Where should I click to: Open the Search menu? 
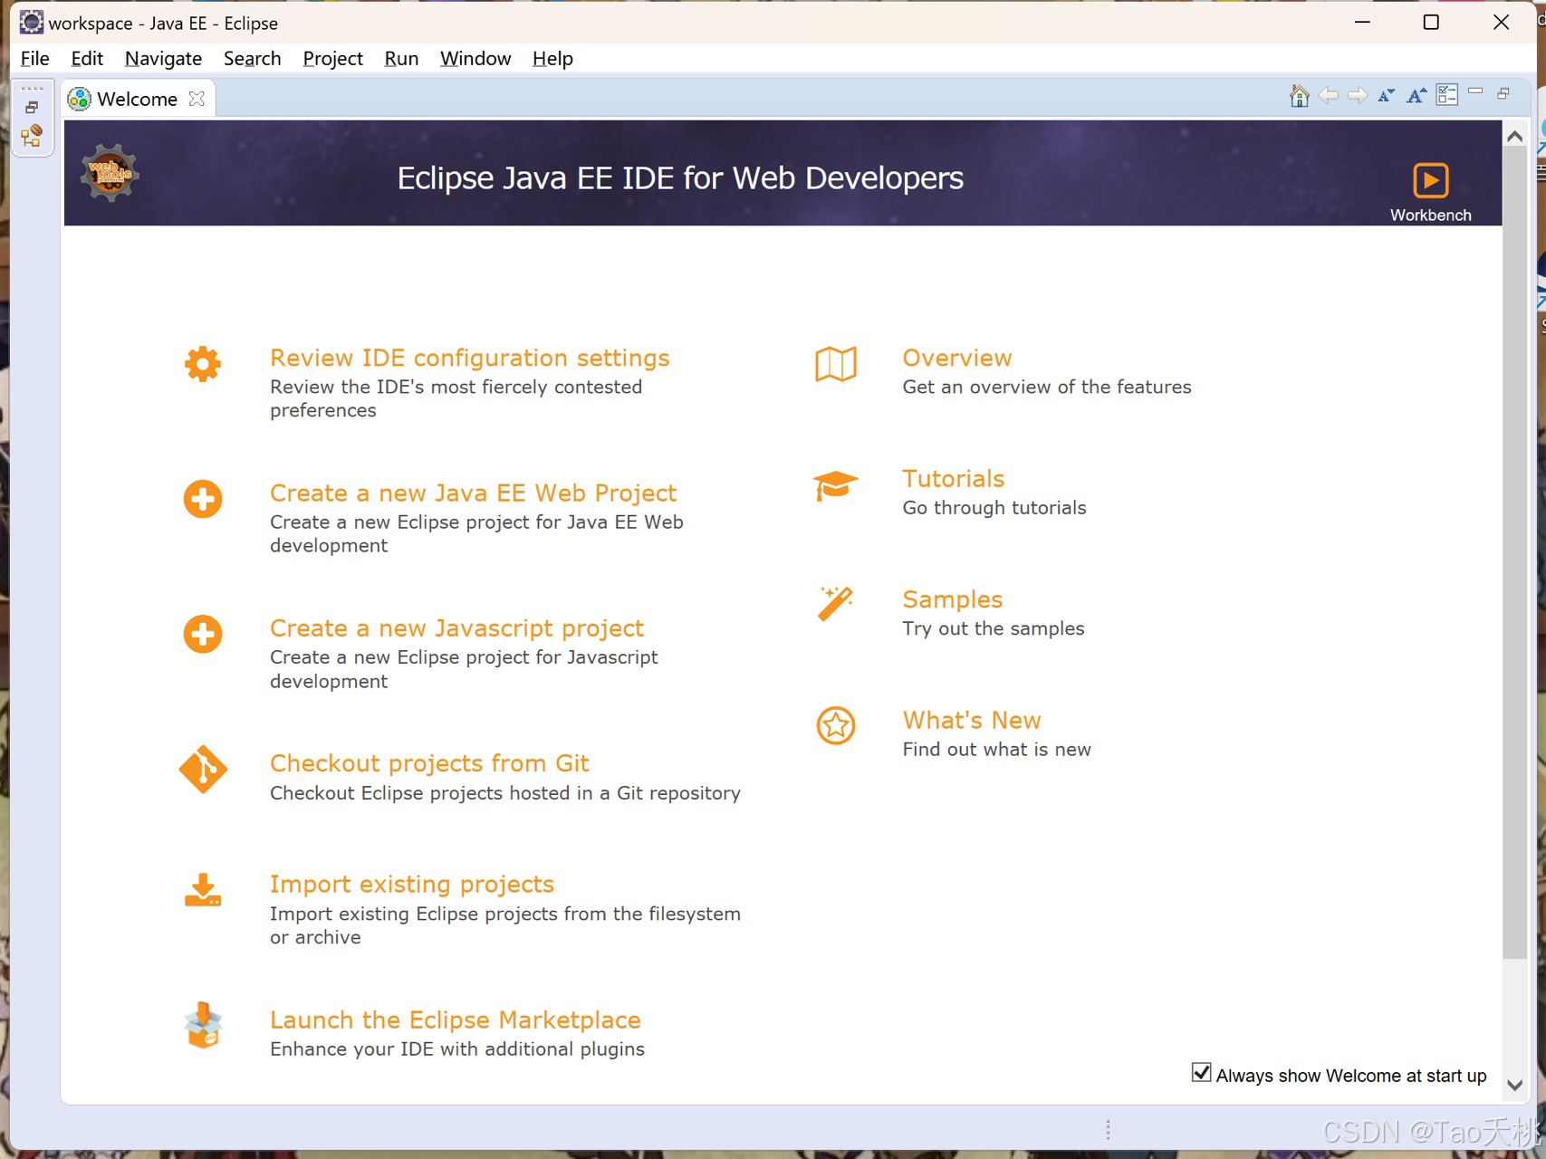tap(252, 59)
